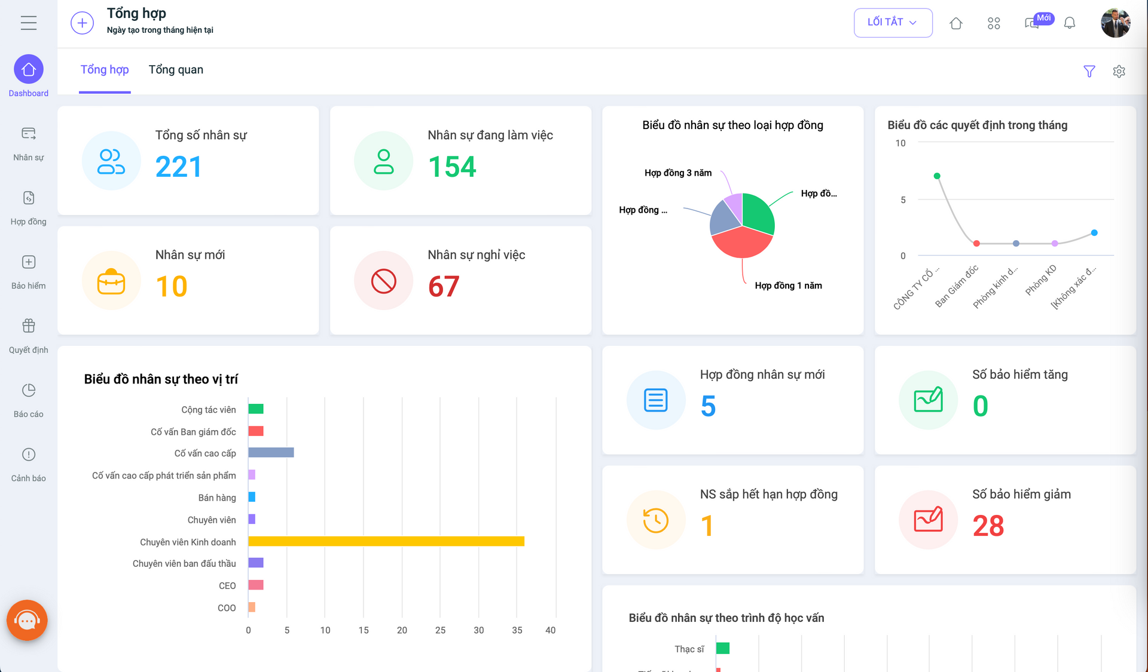This screenshot has width=1148, height=672.
Task: Click the Cộng tác viên green bar
Action: pyautogui.click(x=256, y=409)
